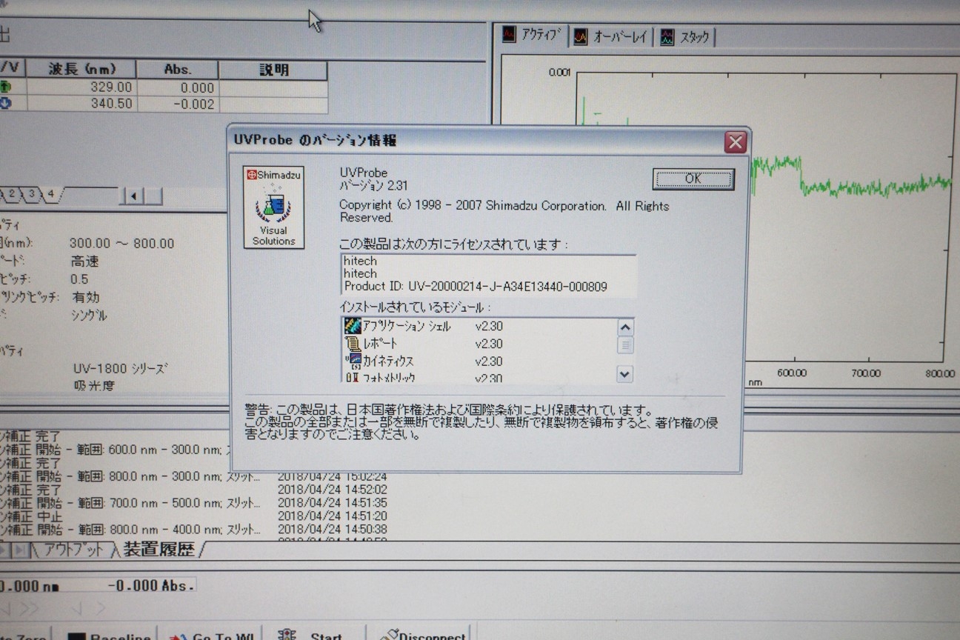Click the 高速 scan speed value
The image size is (960, 640).
pos(85,261)
